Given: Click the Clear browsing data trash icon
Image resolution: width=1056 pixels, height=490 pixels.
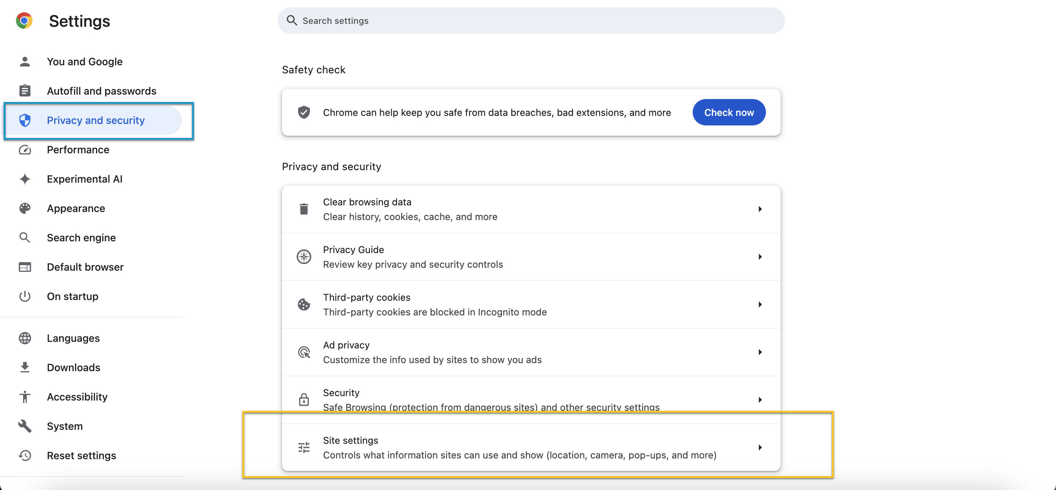Looking at the screenshot, I should click(x=304, y=209).
